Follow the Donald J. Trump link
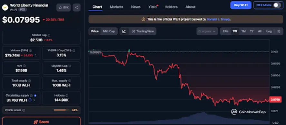This screenshot has width=286, height=125. tap(219, 19)
